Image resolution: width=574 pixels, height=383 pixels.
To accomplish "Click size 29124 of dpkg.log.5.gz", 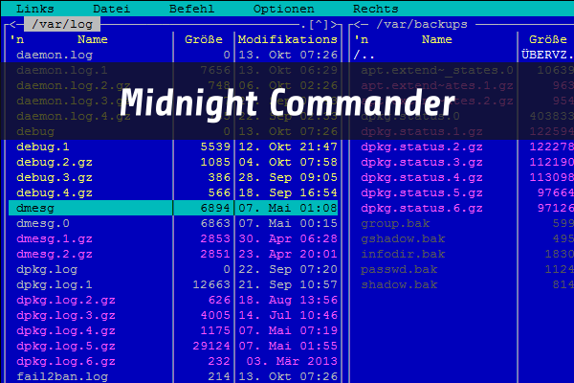I will coord(211,347).
